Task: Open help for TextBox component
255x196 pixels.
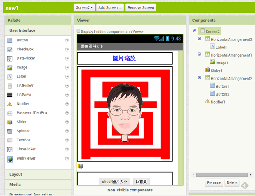Action: click(67, 140)
